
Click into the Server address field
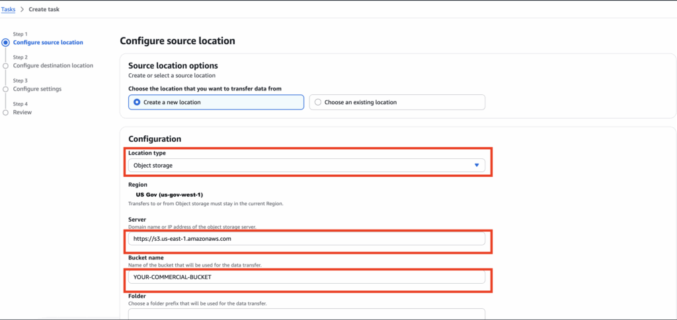click(305, 238)
